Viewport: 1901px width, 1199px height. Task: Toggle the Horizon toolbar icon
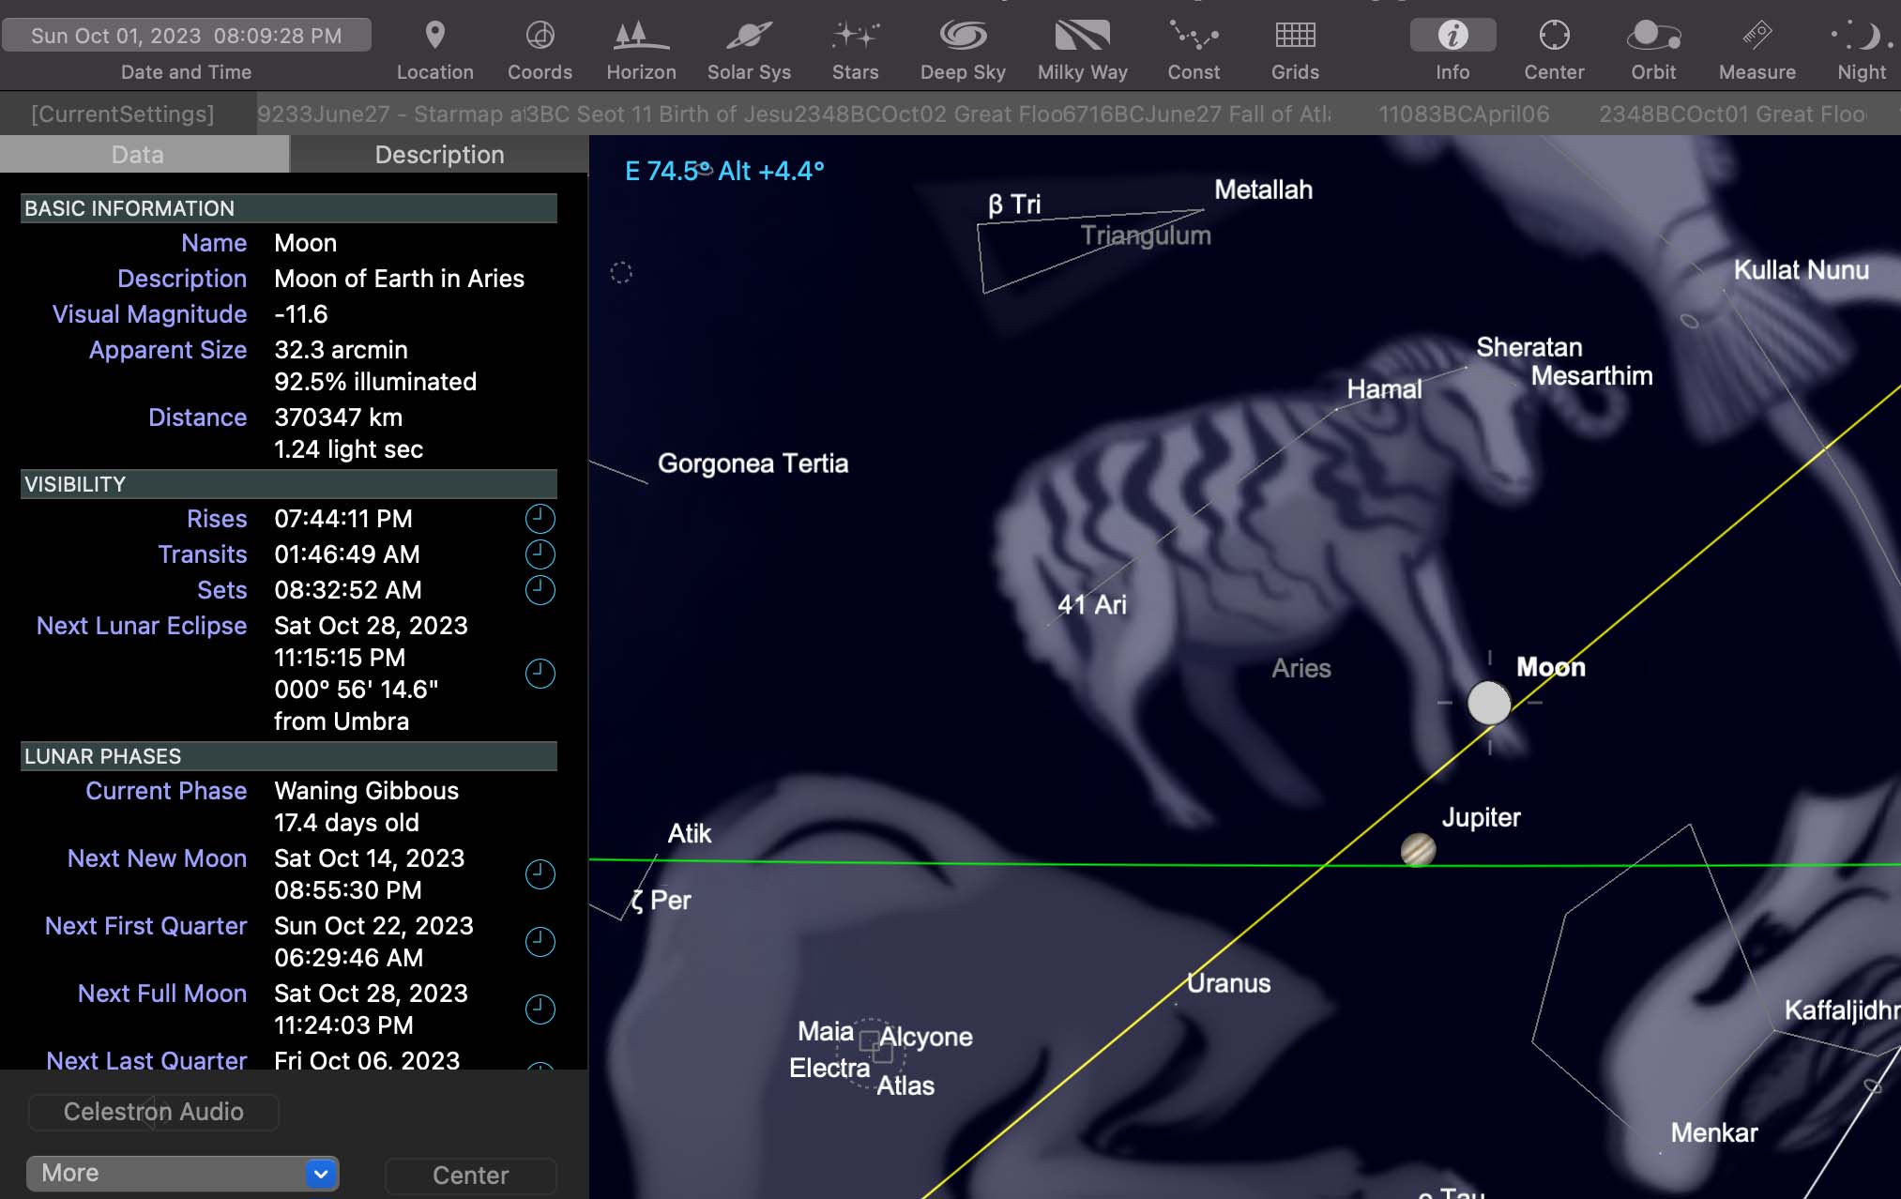[641, 36]
